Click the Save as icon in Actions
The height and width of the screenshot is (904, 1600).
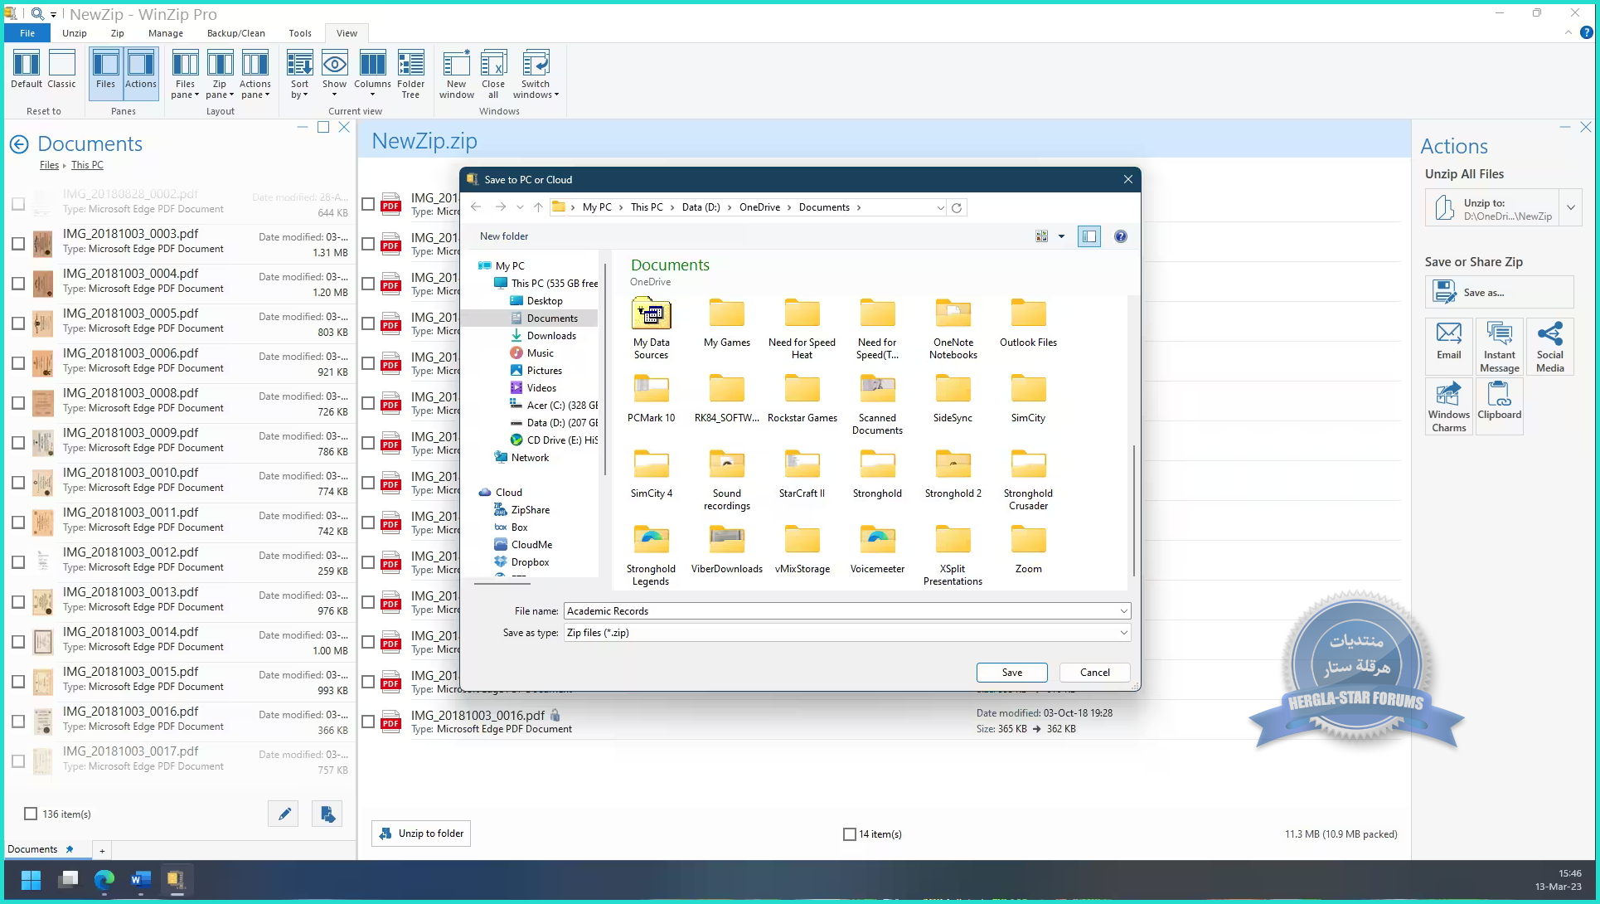[1445, 292]
